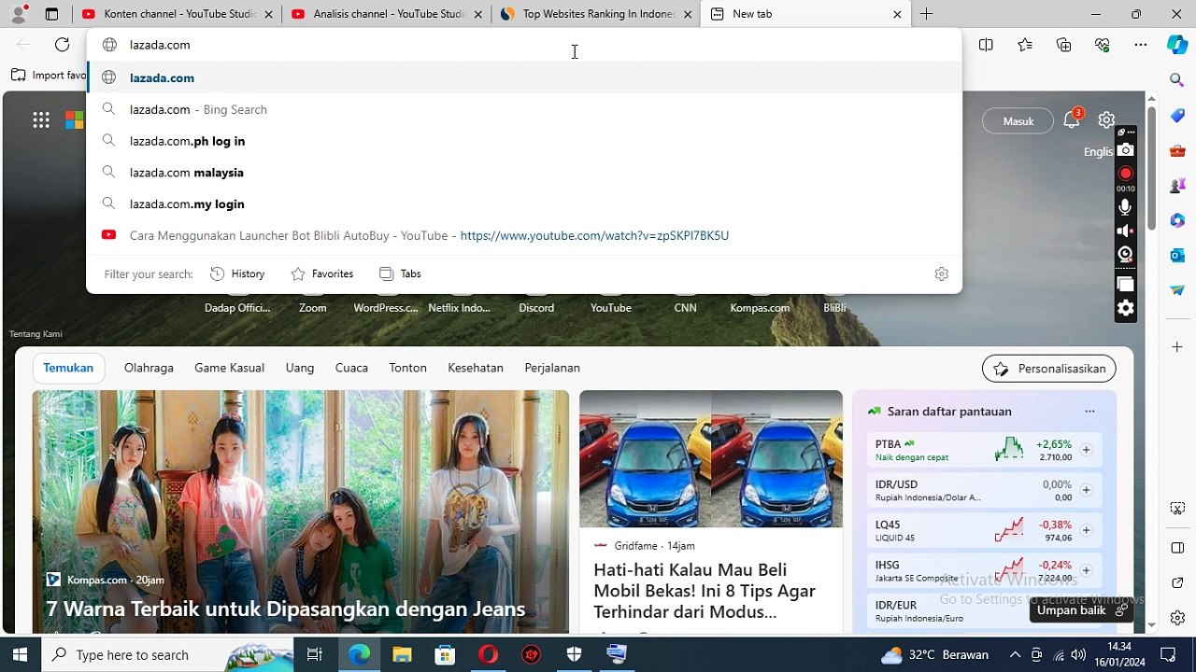Screen dimensions: 1196x672
Task: Open recorder window selection icon
Action: [1126, 284]
